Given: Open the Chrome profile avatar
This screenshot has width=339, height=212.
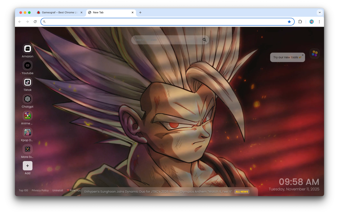Looking at the screenshot, I should click(312, 22).
